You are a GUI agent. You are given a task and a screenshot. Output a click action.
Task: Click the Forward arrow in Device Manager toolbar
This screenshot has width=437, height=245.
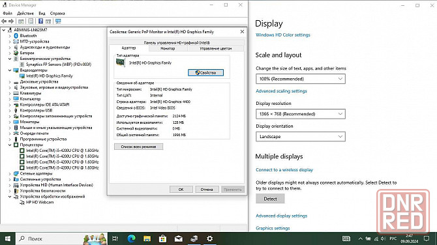coord(11,21)
